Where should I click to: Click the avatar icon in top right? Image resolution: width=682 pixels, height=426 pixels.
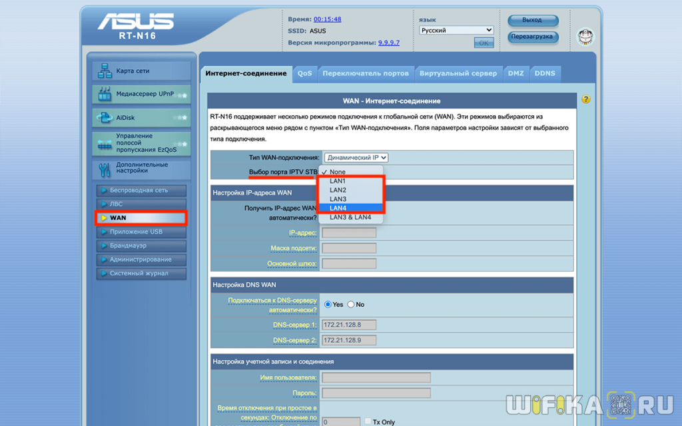click(x=585, y=37)
